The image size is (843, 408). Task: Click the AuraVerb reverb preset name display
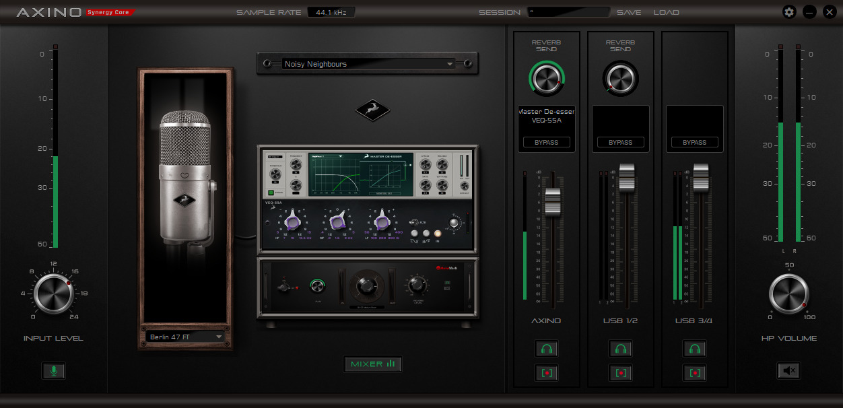(x=367, y=308)
